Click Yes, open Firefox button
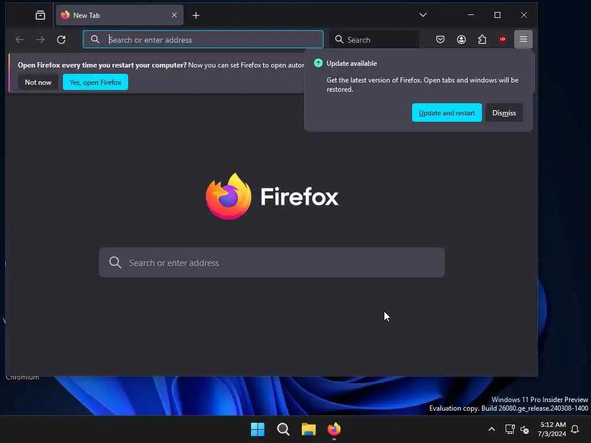The width and height of the screenshot is (591, 443). (95, 82)
